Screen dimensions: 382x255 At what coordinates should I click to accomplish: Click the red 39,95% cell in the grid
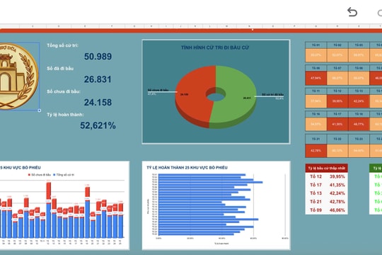(x=337, y=101)
